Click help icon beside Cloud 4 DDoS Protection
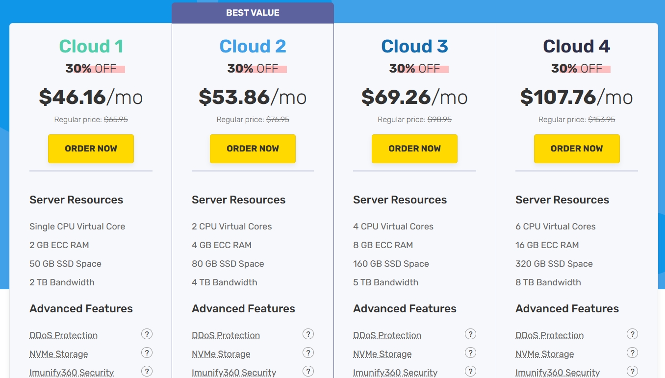 click(632, 334)
